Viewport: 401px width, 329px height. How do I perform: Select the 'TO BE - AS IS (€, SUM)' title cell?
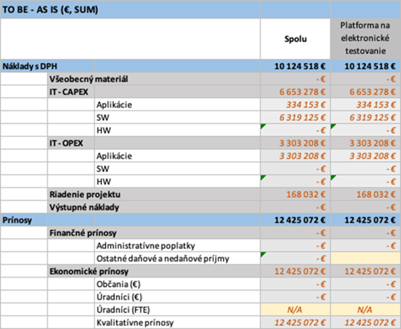tap(50, 10)
